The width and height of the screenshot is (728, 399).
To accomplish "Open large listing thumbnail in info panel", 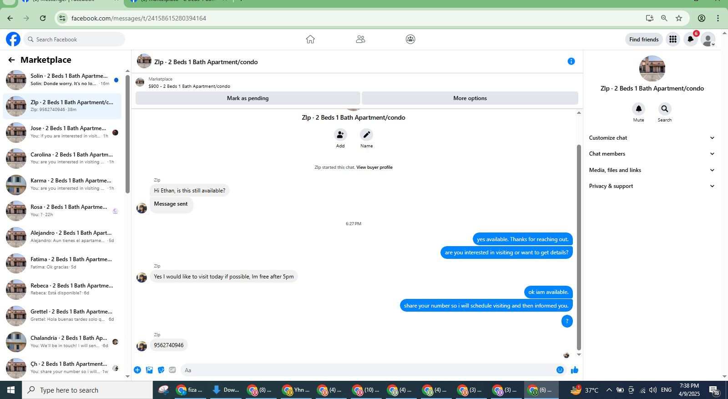I will pyautogui.click(x=652, y=69).
